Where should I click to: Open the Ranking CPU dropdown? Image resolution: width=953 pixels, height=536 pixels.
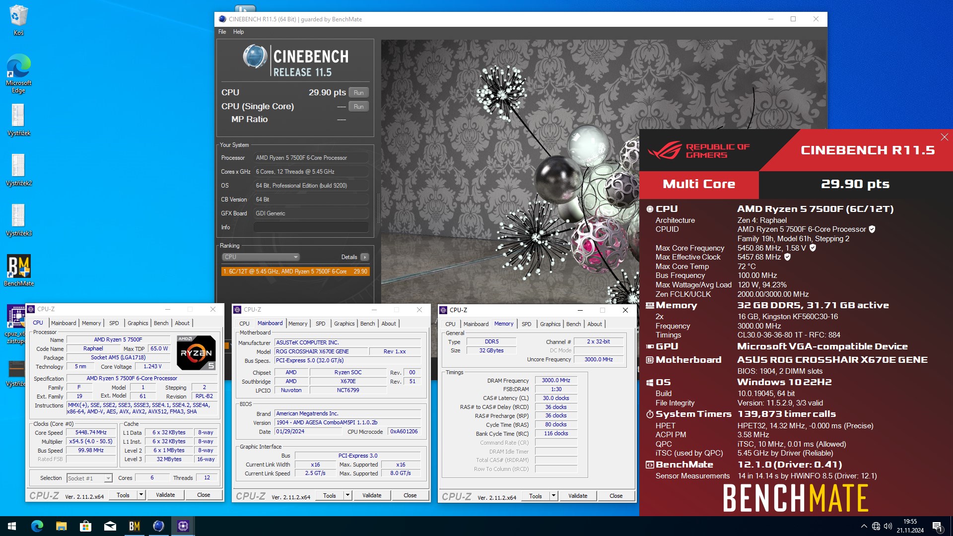[x=261, y=257]
